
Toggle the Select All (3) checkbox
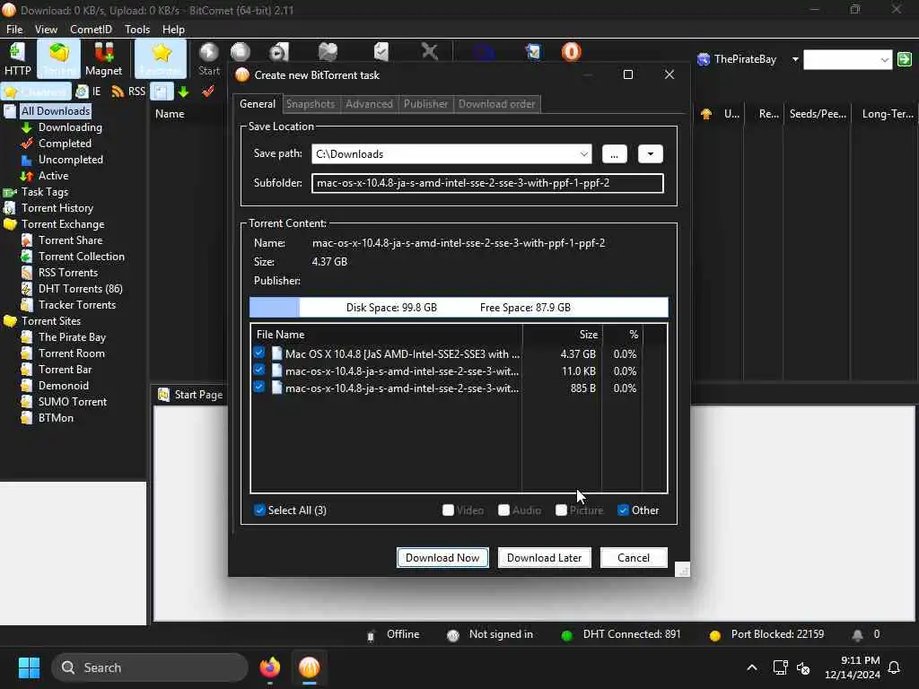[259, 510]
